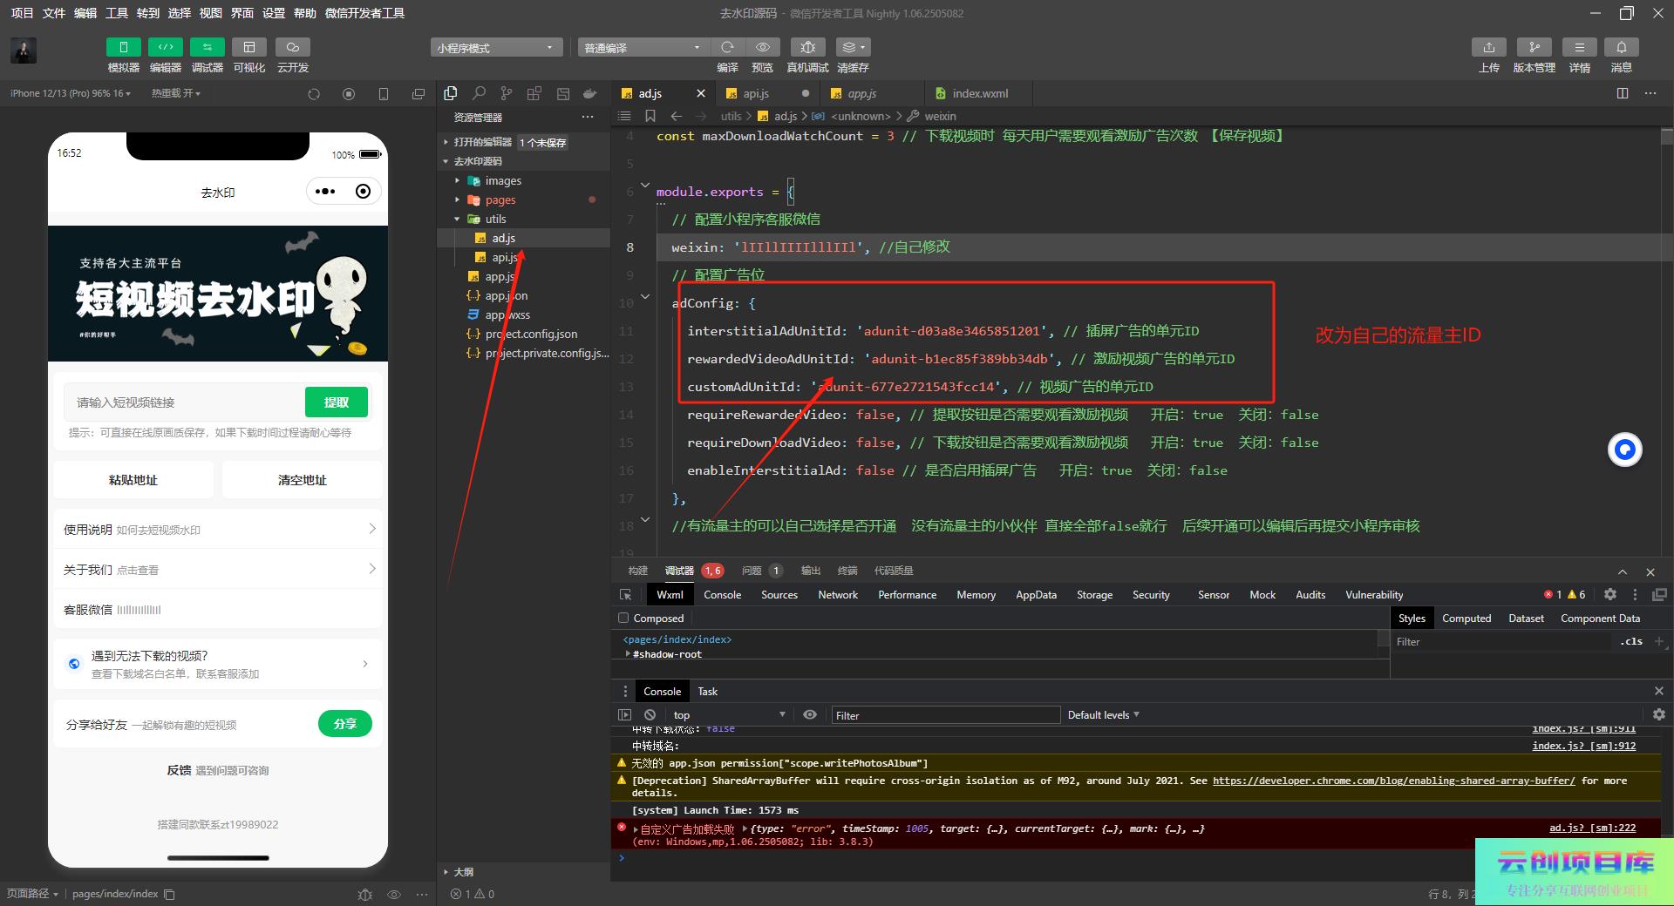1674x906 pixels.
Task: Open the Cloud Development tool
Action: pyautogui.click(x=292, y=47)
